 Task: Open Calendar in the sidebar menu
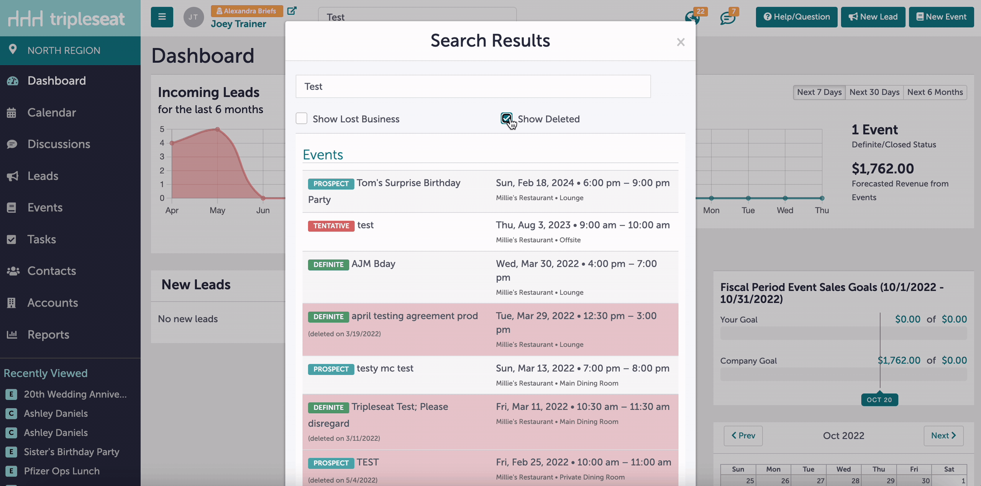pyautogui.click(x=52, y=113)
